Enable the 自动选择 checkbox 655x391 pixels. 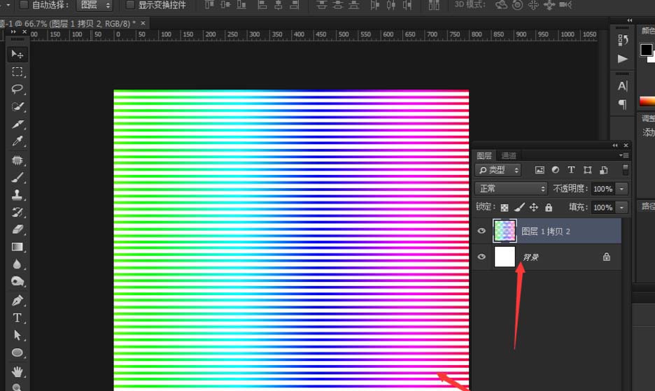(24, 5)
